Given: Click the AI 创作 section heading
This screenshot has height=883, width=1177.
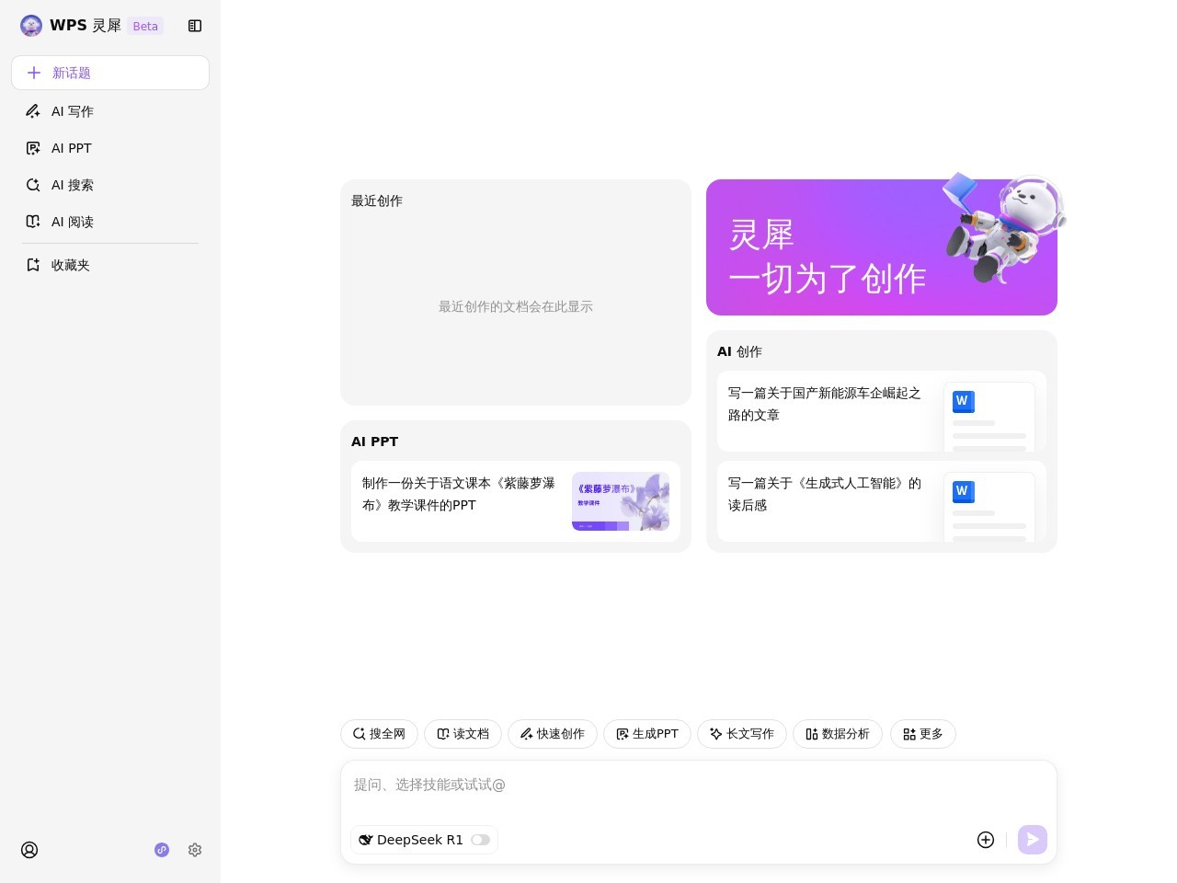Looking at the screenshot, I should point(739,351).
